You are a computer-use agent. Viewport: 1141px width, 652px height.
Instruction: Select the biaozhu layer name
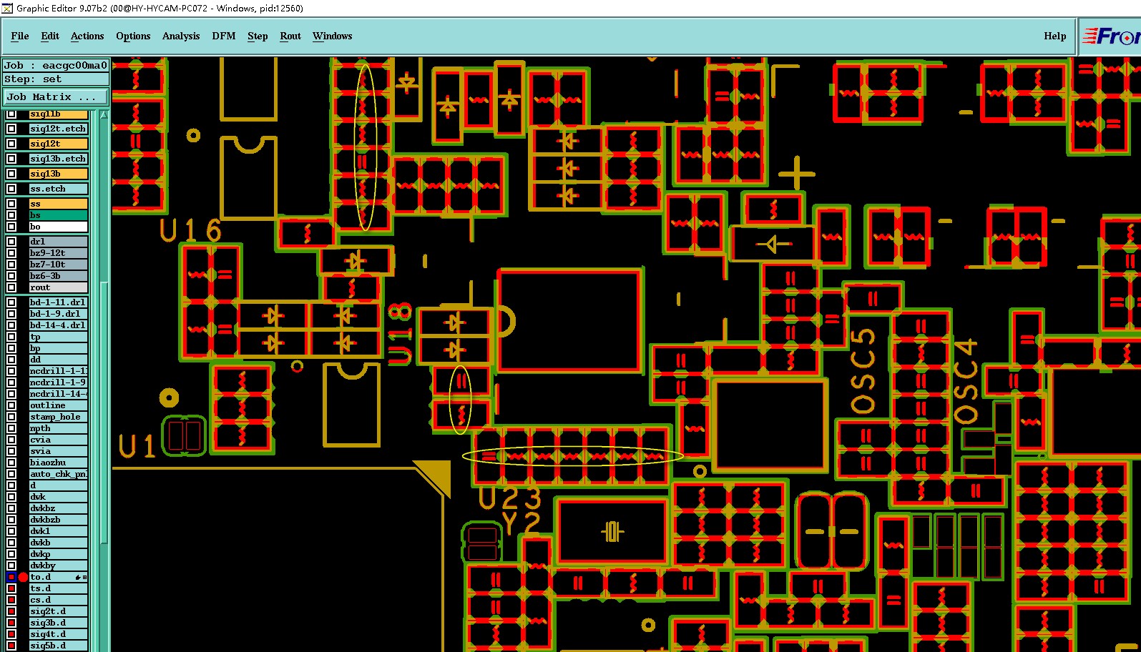(x=58, y=463)
